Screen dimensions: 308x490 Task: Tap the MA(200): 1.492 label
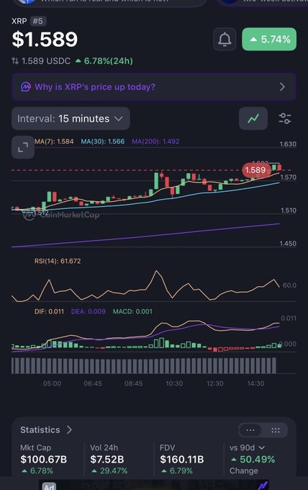(155, 141)
